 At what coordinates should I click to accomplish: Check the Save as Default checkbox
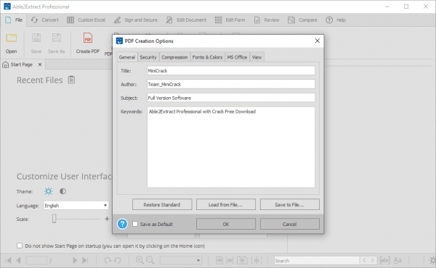135,224
